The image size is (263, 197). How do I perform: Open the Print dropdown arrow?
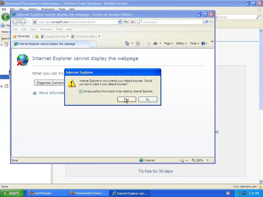(x=160, y=43)
